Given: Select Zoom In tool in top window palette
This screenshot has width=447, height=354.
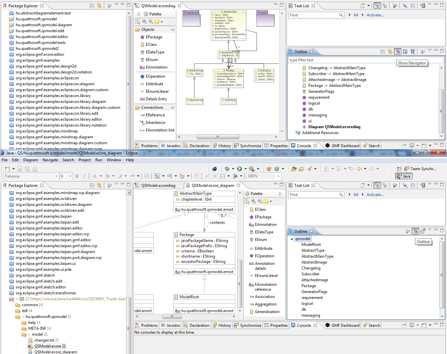Looking at the screenshot, I should click(144, 22).
